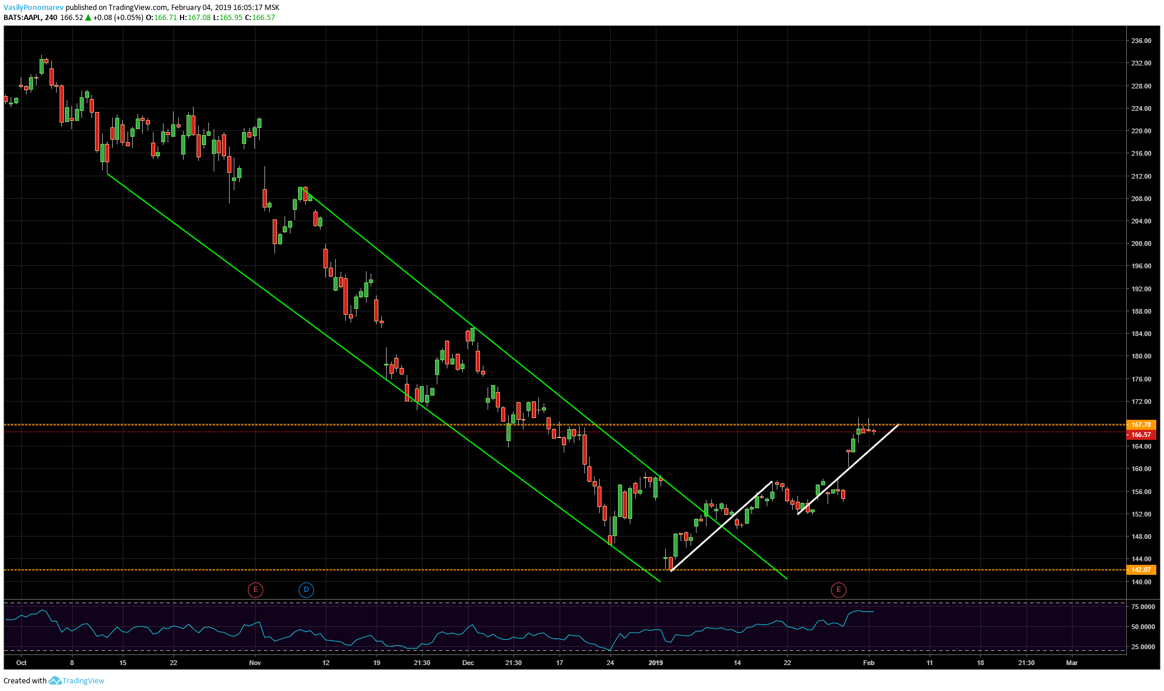Click the open value O:166.71
Viewport: 1164px width, 691px height.
pos(162,18)
